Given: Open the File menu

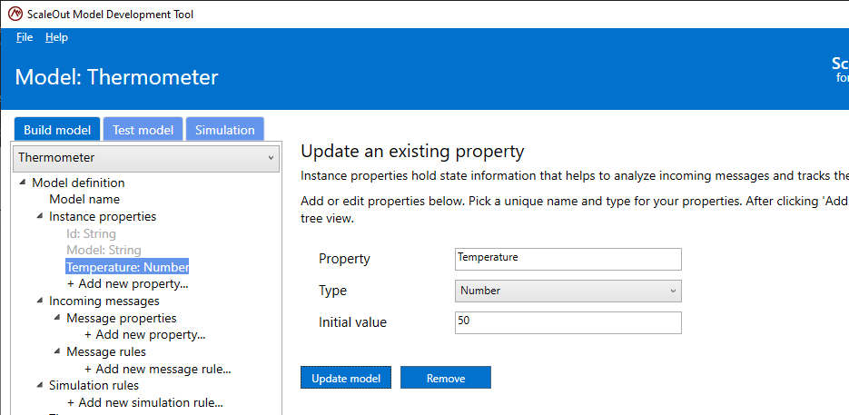Looking at the screenshot, I should pyautogui.click(x=25, y=37).
